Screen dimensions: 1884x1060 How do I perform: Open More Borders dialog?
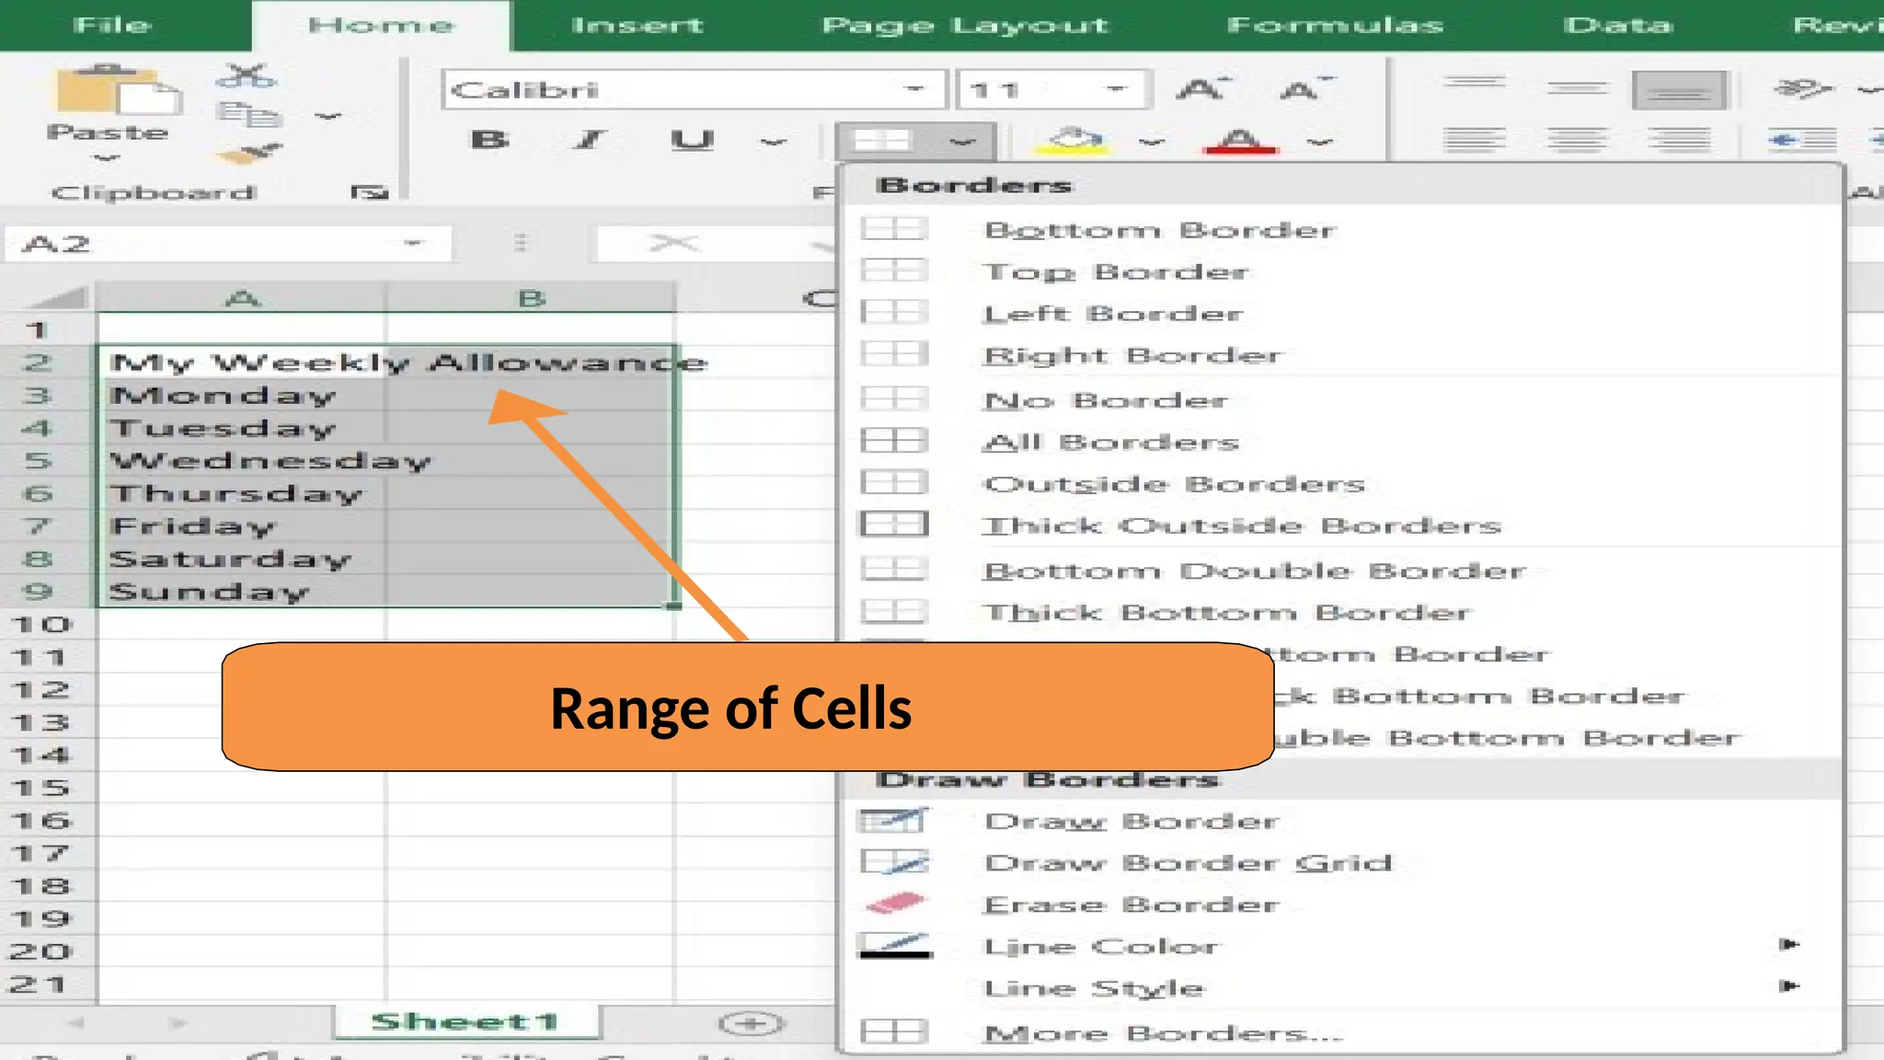1343,1033
